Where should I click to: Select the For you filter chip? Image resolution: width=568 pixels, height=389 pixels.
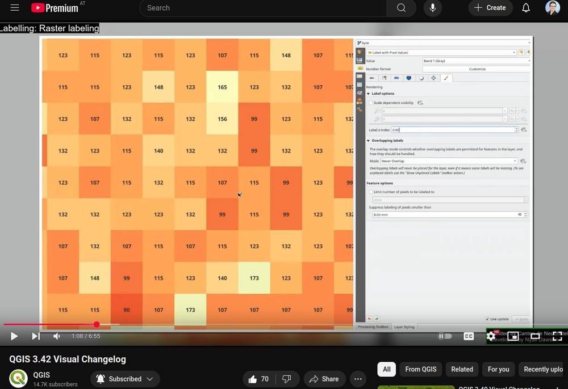pyautogui.click(x=498, y=369)
